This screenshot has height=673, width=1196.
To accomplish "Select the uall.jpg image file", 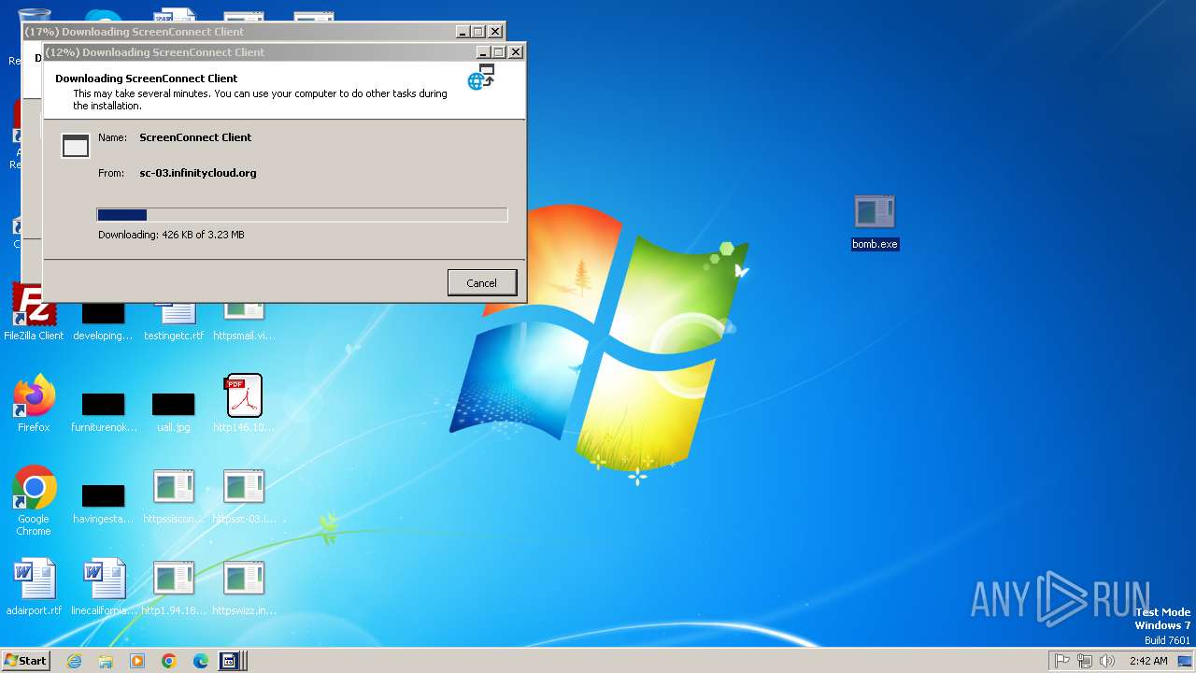I will (174, 411).
